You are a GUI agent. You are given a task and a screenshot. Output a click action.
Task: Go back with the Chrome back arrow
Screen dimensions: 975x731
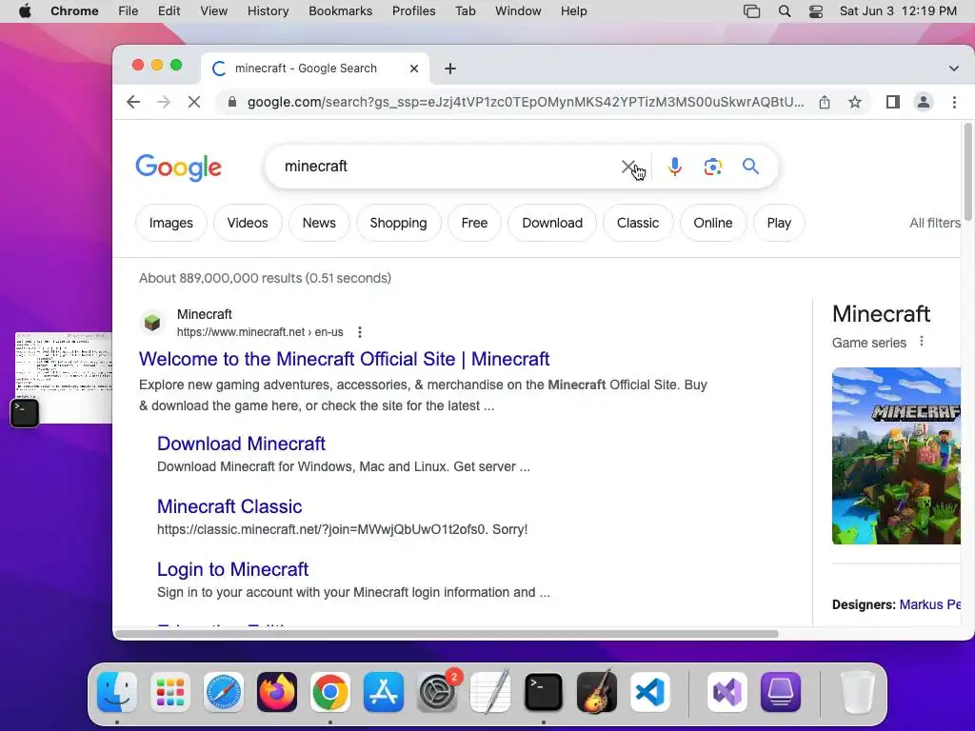coord(133,102)
